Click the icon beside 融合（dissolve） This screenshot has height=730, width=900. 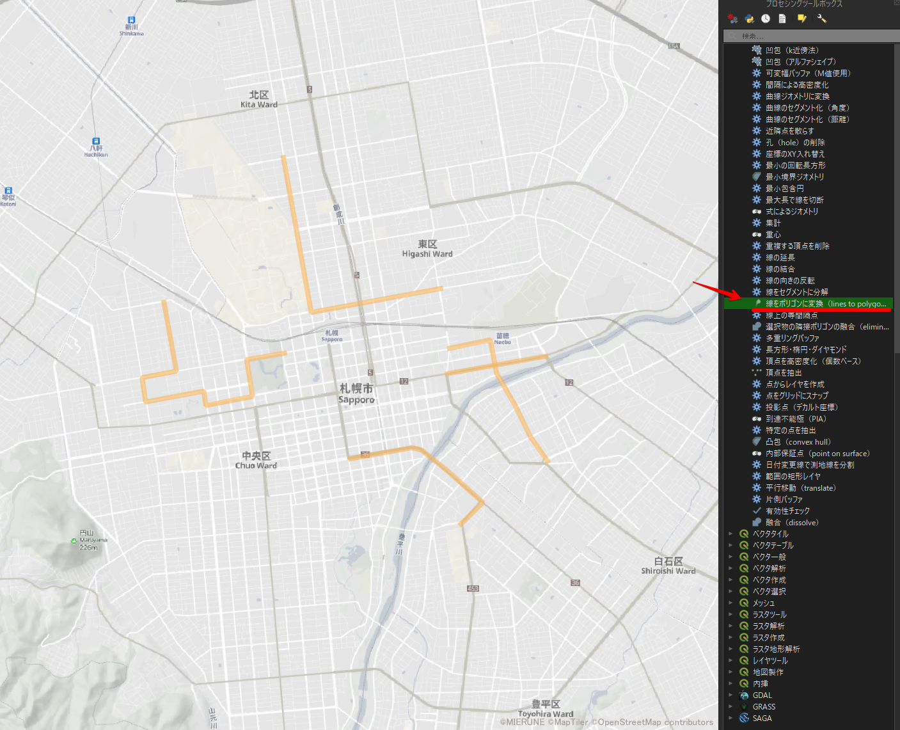[x=757, y=522]
